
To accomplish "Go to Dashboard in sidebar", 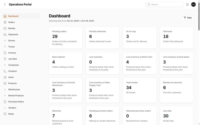I will click(x=21, y=16).
